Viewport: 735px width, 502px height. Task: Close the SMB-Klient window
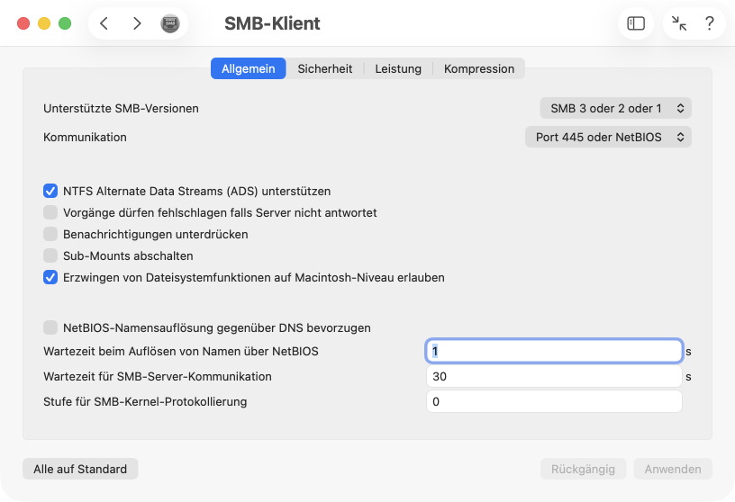pyautogui.click(x=23, y=23)
